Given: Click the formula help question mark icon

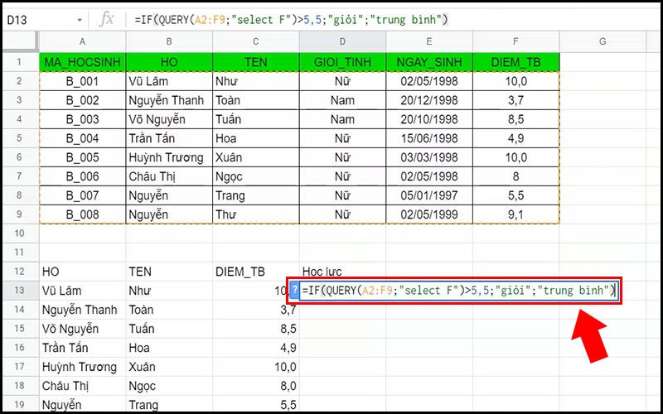Looking at the screenshot, I should 295,290.
